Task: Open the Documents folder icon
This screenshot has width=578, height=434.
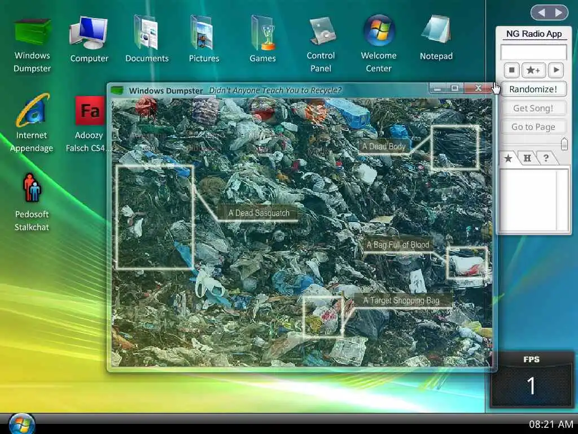Action: (x=147, y=39)
